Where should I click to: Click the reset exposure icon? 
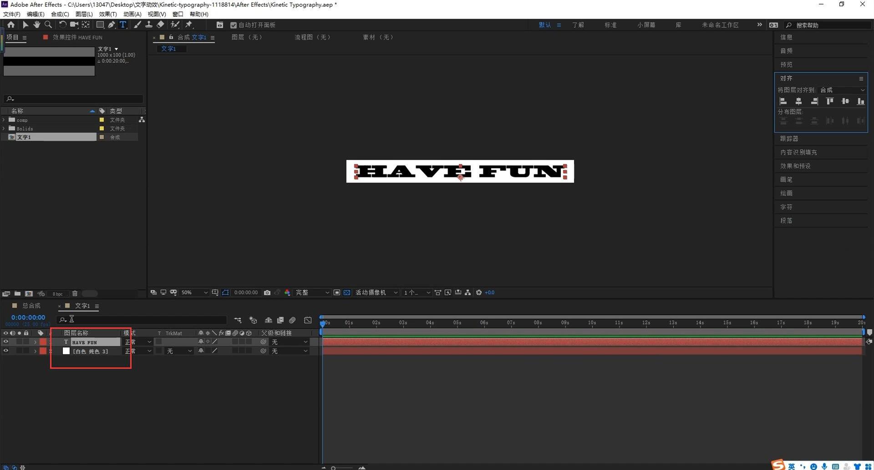coord(479,293)
